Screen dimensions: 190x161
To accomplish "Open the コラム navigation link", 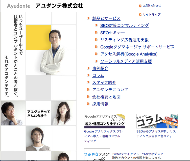I will click(98, 75).
